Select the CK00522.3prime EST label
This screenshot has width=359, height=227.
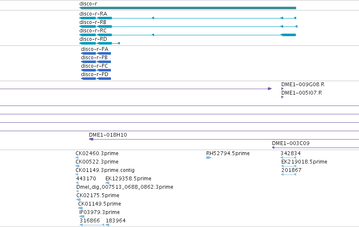[x=97, y=162]
